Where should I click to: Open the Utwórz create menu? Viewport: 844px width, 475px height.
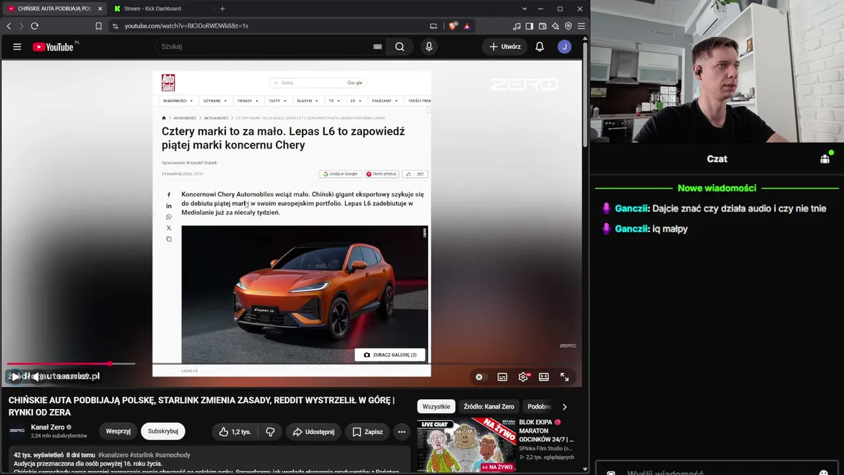[x=505, y=47]
